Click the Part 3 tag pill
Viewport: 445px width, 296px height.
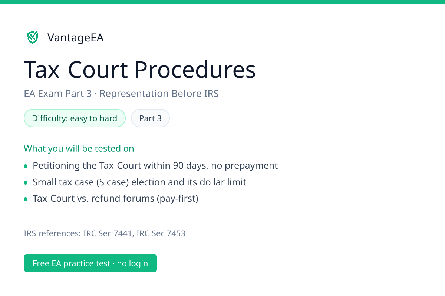[150, 118]
